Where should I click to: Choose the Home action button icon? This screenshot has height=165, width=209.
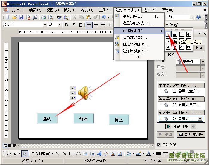pos(175,34)
